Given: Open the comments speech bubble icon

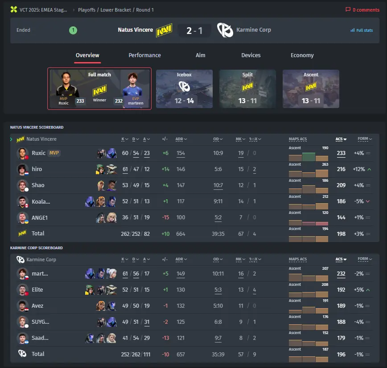Looking at the screenshot, I should (x=348, y=10).
